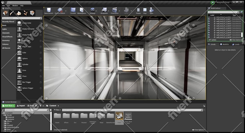Viewport: 245px width, 133px height.
Task: Click the Empty Pawn icon
Action: [x=19, y=35]
